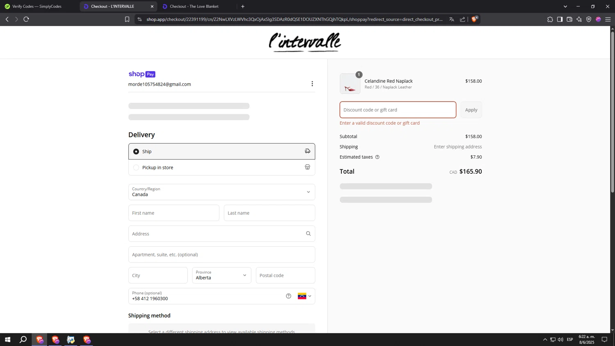Click the Postal code field
This screenshot has width=615, height=346.
click(285, 275)
